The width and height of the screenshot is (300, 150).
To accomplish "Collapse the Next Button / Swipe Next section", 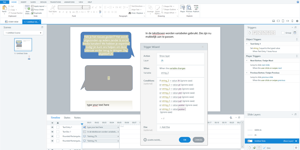I will tap(247, 60).
